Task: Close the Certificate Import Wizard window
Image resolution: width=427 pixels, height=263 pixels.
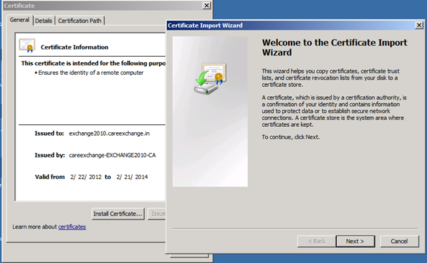Action: [419, 25]
